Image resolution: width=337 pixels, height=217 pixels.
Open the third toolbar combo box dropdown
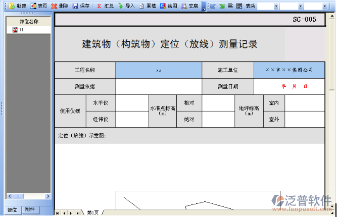tap(324, 7)
